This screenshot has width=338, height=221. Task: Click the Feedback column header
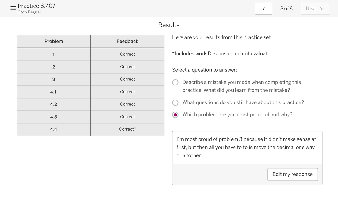[127, 41]
